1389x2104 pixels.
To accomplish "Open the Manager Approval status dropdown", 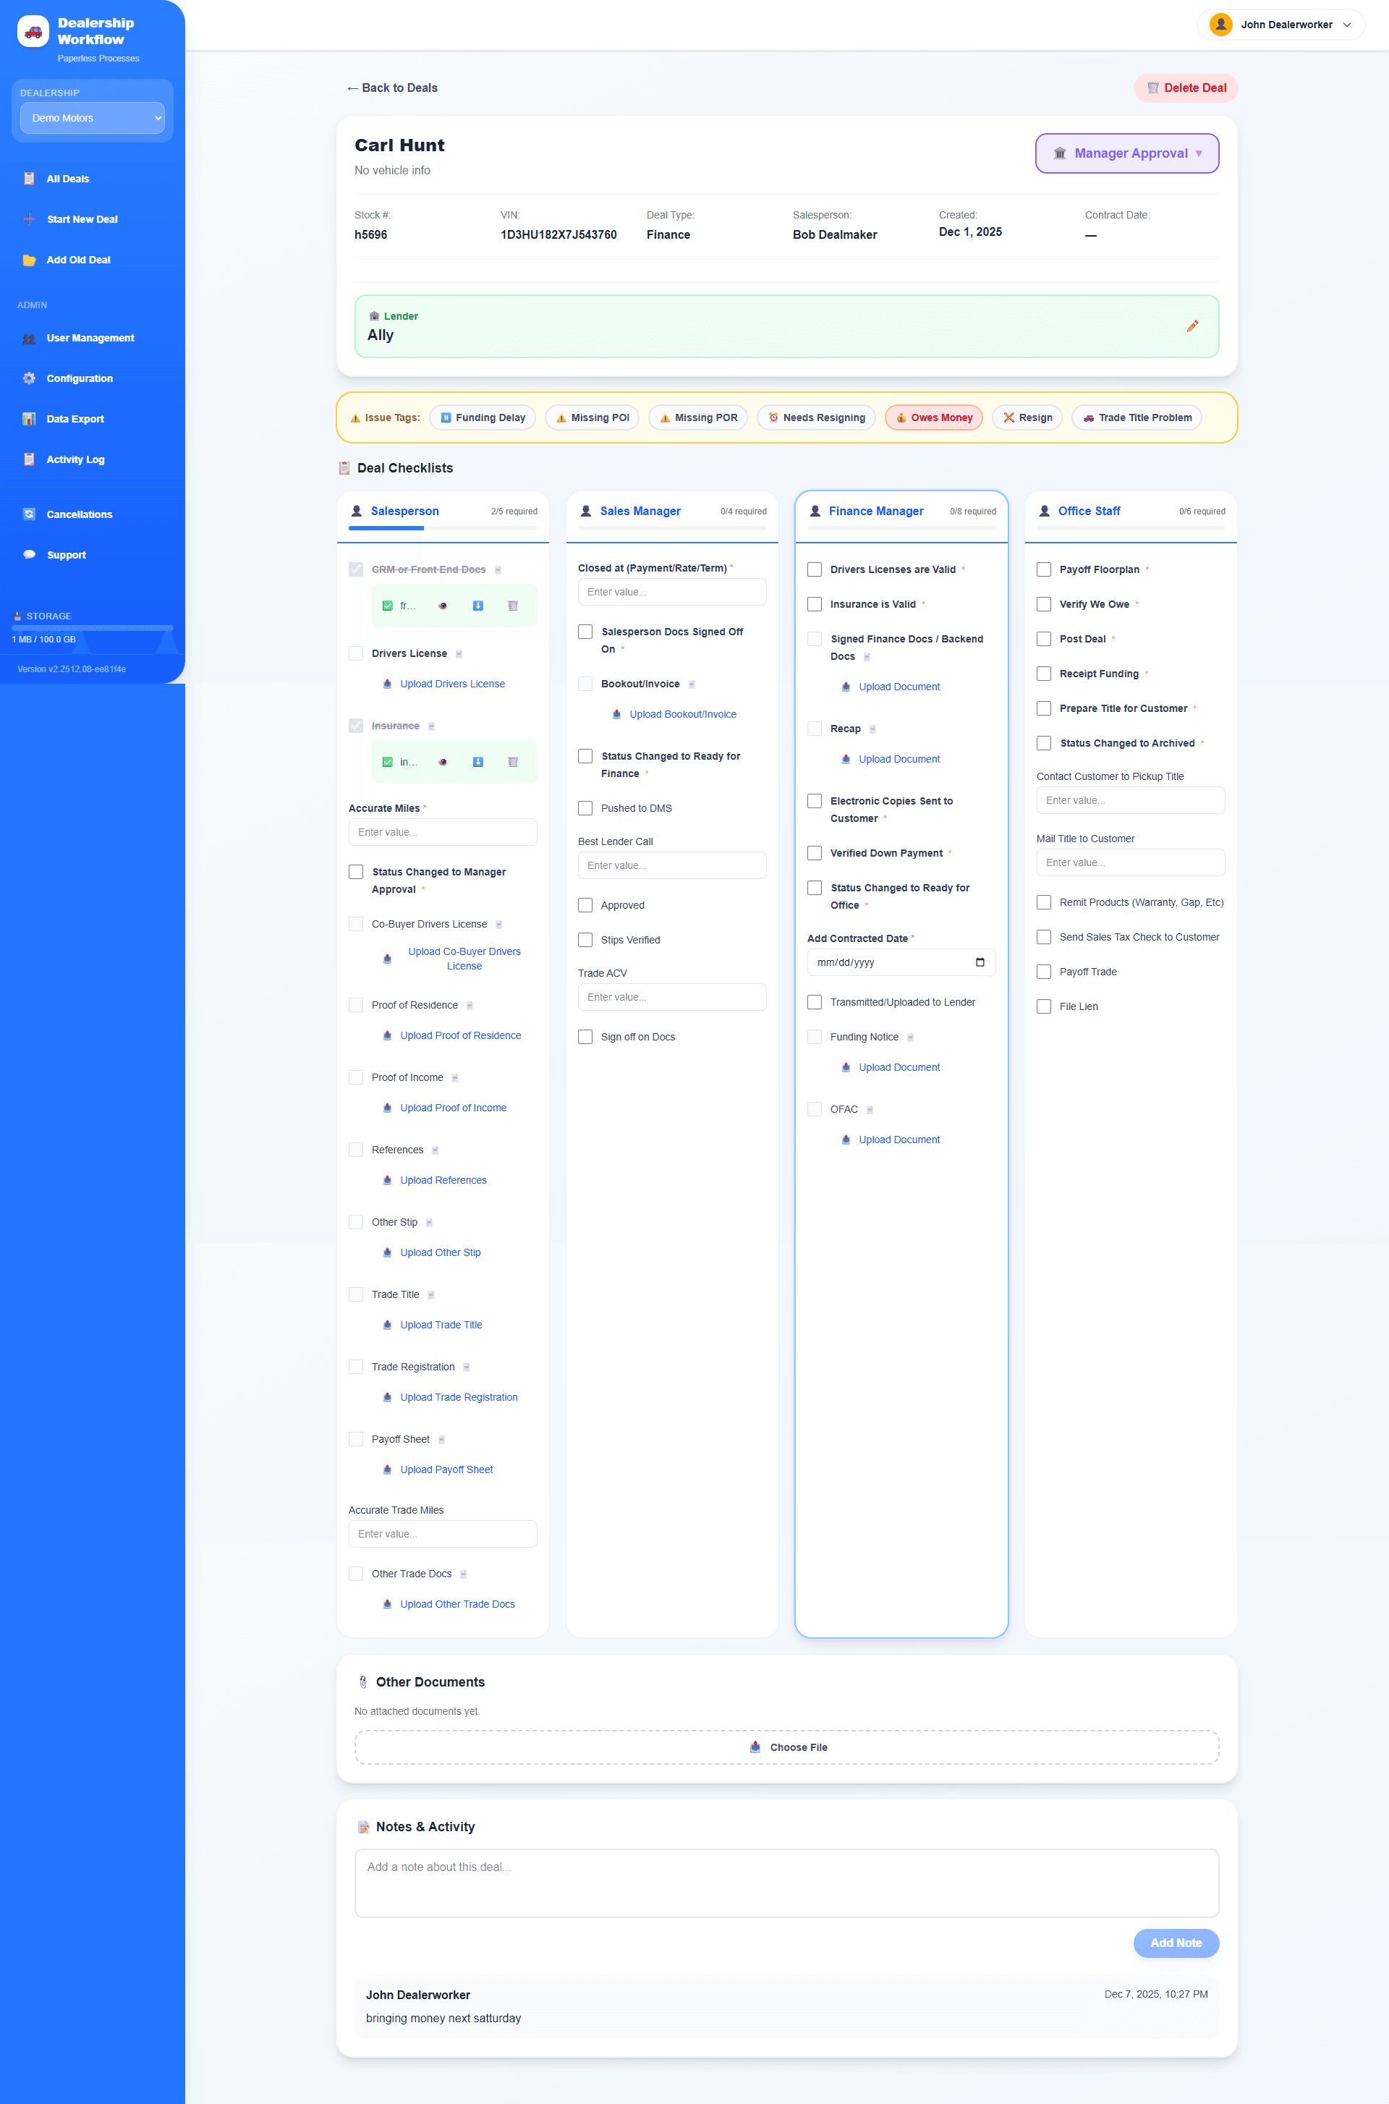I will (x=1127, y=153).
